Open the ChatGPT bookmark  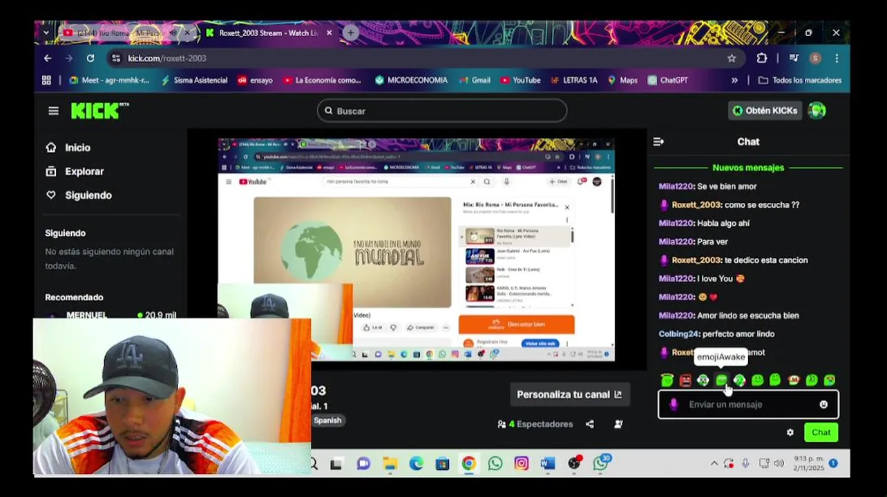point(667,80)
